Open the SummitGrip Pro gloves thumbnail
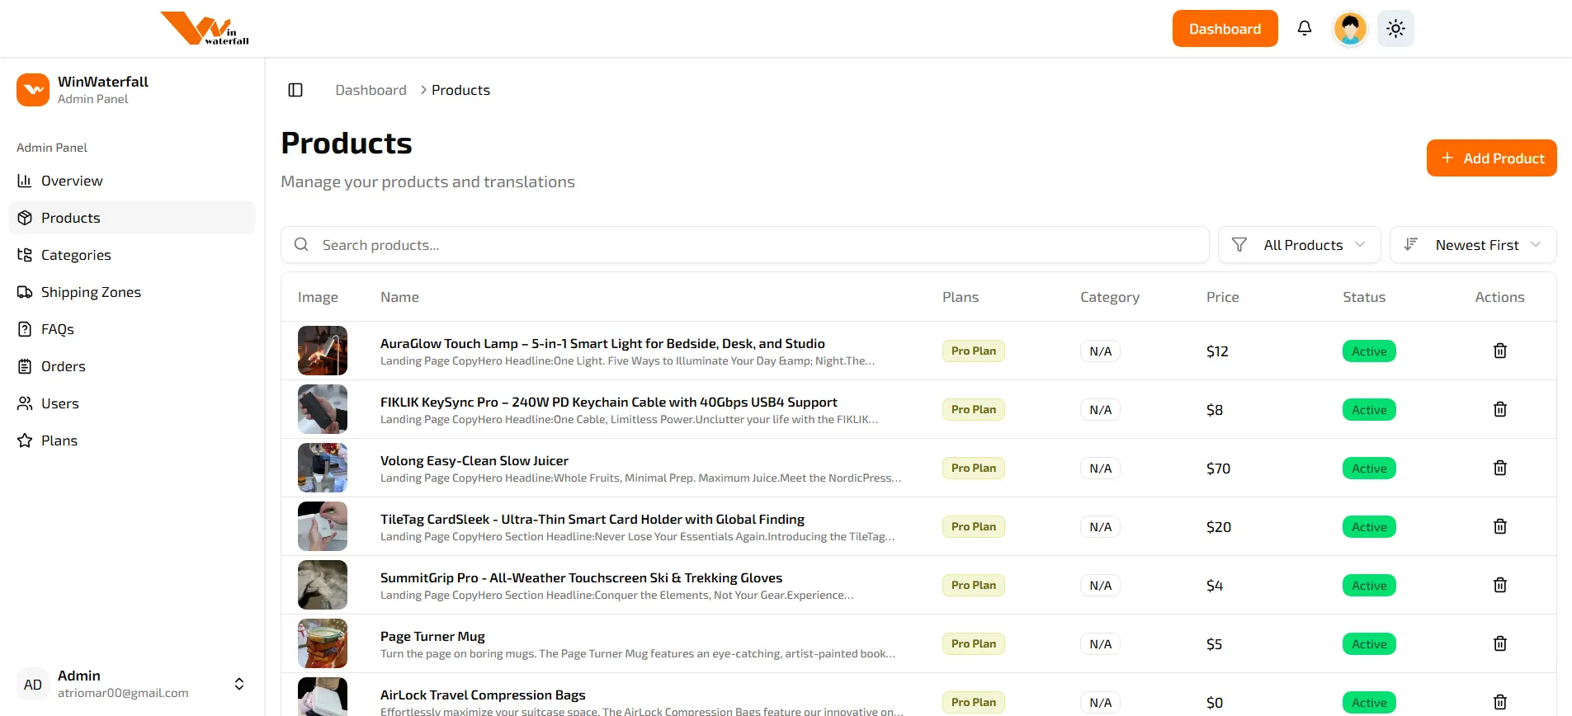 [x=323, y=585]
